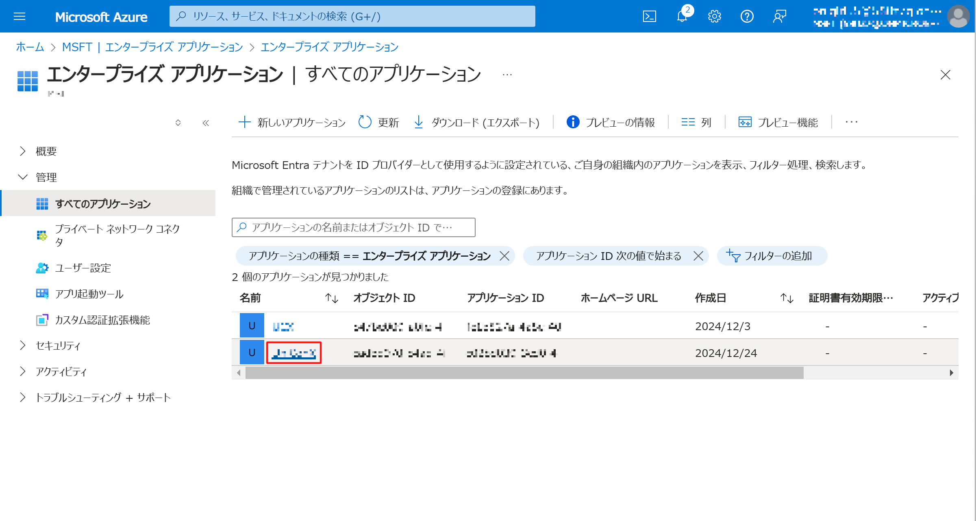Open the feedback icon in header
976x521 pixels.
(779, 16)
